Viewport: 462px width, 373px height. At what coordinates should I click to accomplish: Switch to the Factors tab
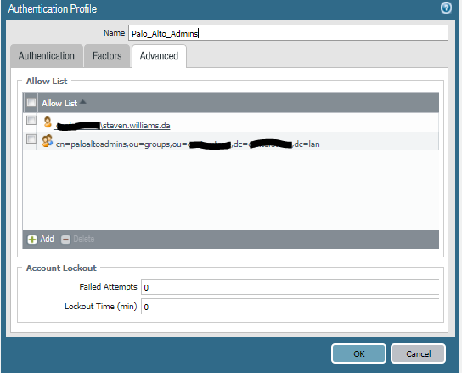pyautogui.click(x=107, y=56)
